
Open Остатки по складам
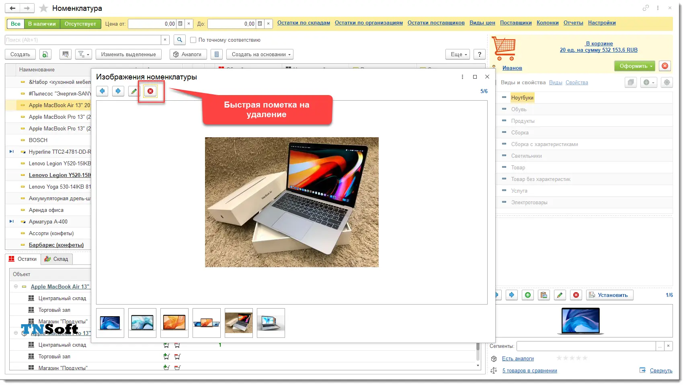pos(304,23)
